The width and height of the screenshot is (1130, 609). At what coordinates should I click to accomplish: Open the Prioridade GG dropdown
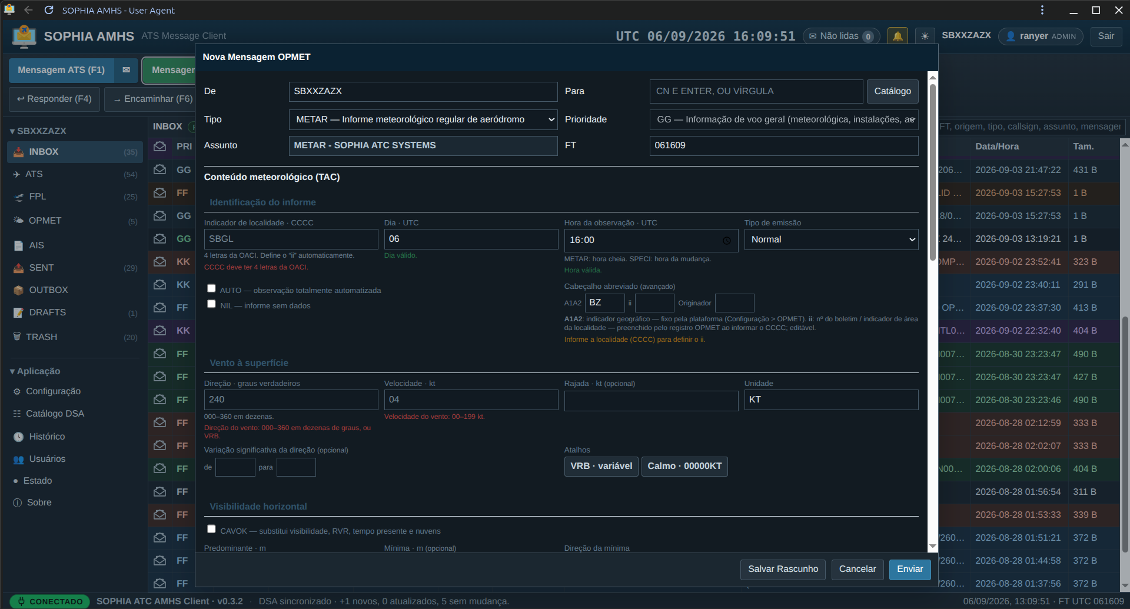[x=784, y=119]
